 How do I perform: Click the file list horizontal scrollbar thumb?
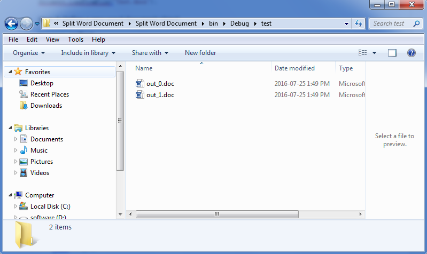click(217, 214)
